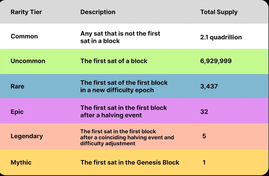Click the Common tier description text
This screenshot has width=269, height=176.
pyautogui.click(x=120, y=37)
